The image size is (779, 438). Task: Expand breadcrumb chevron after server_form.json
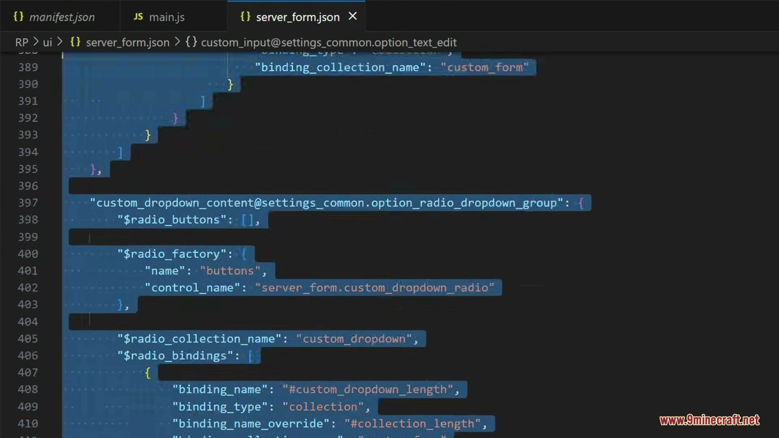(177, 42)
